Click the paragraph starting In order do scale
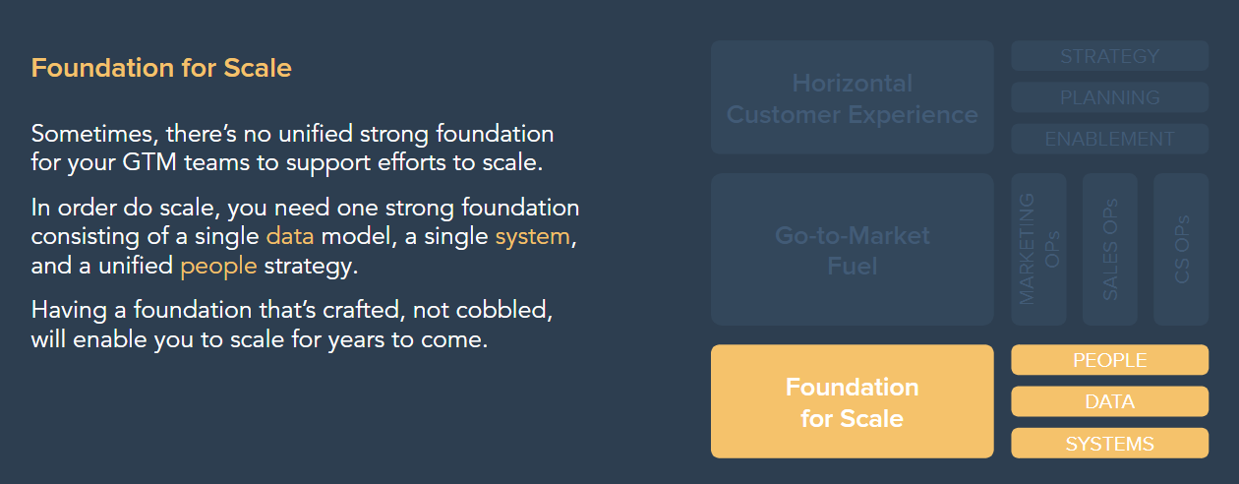This screenshot has height=484, width=1239. (306, 237)
